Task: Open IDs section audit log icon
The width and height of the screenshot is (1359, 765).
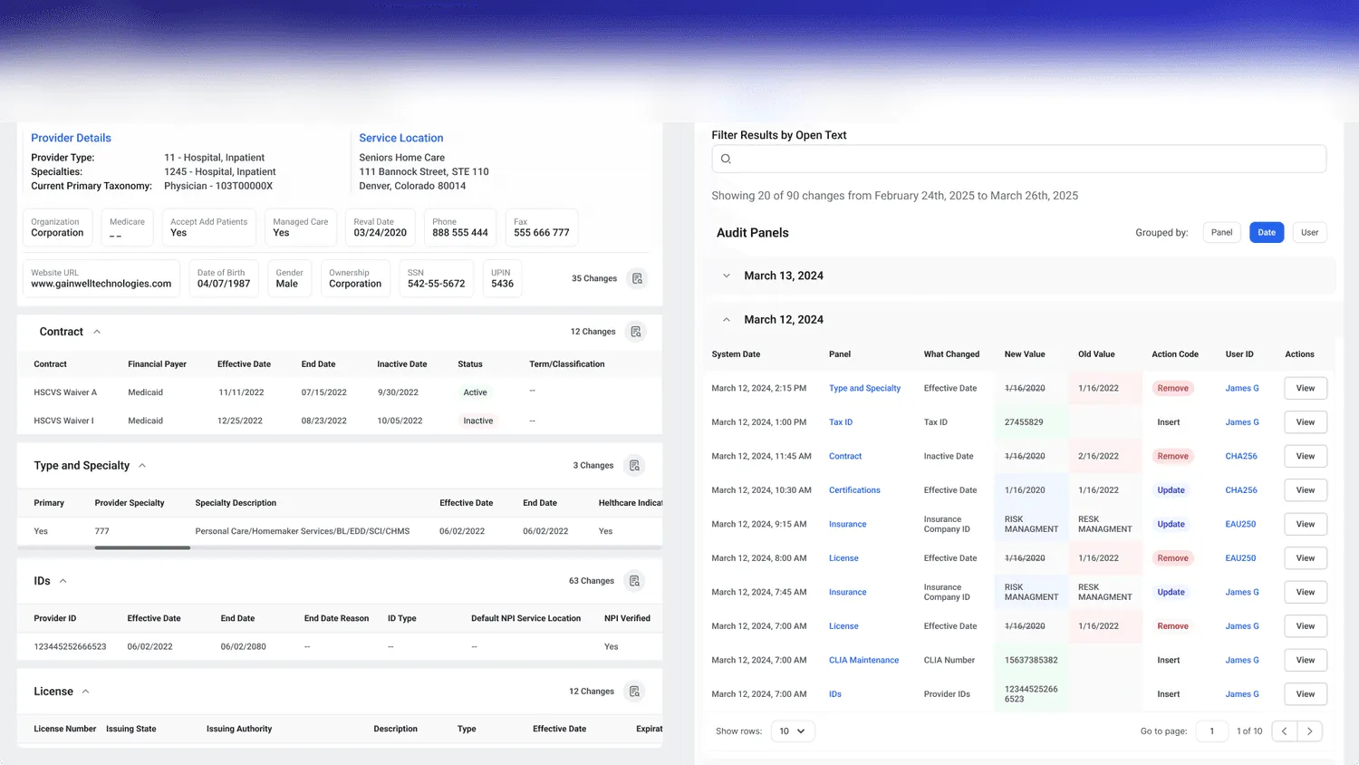Action: coord(634,581)
